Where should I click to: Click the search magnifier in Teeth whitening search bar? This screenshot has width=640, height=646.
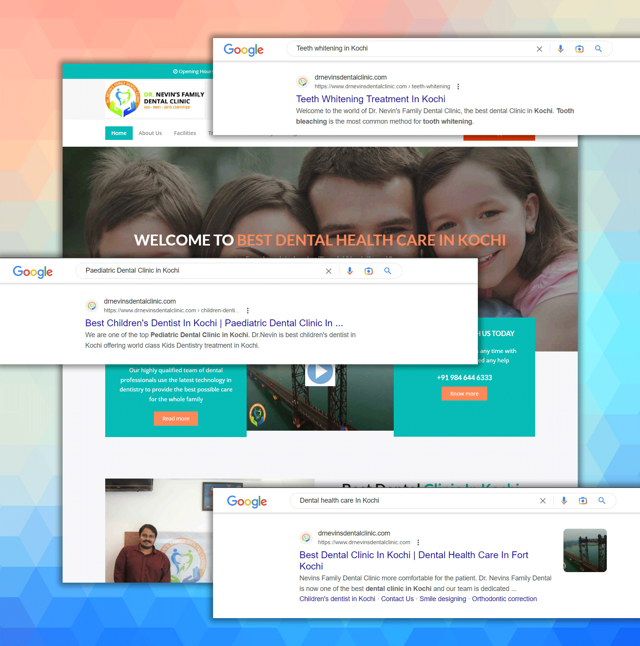(599, 49)
